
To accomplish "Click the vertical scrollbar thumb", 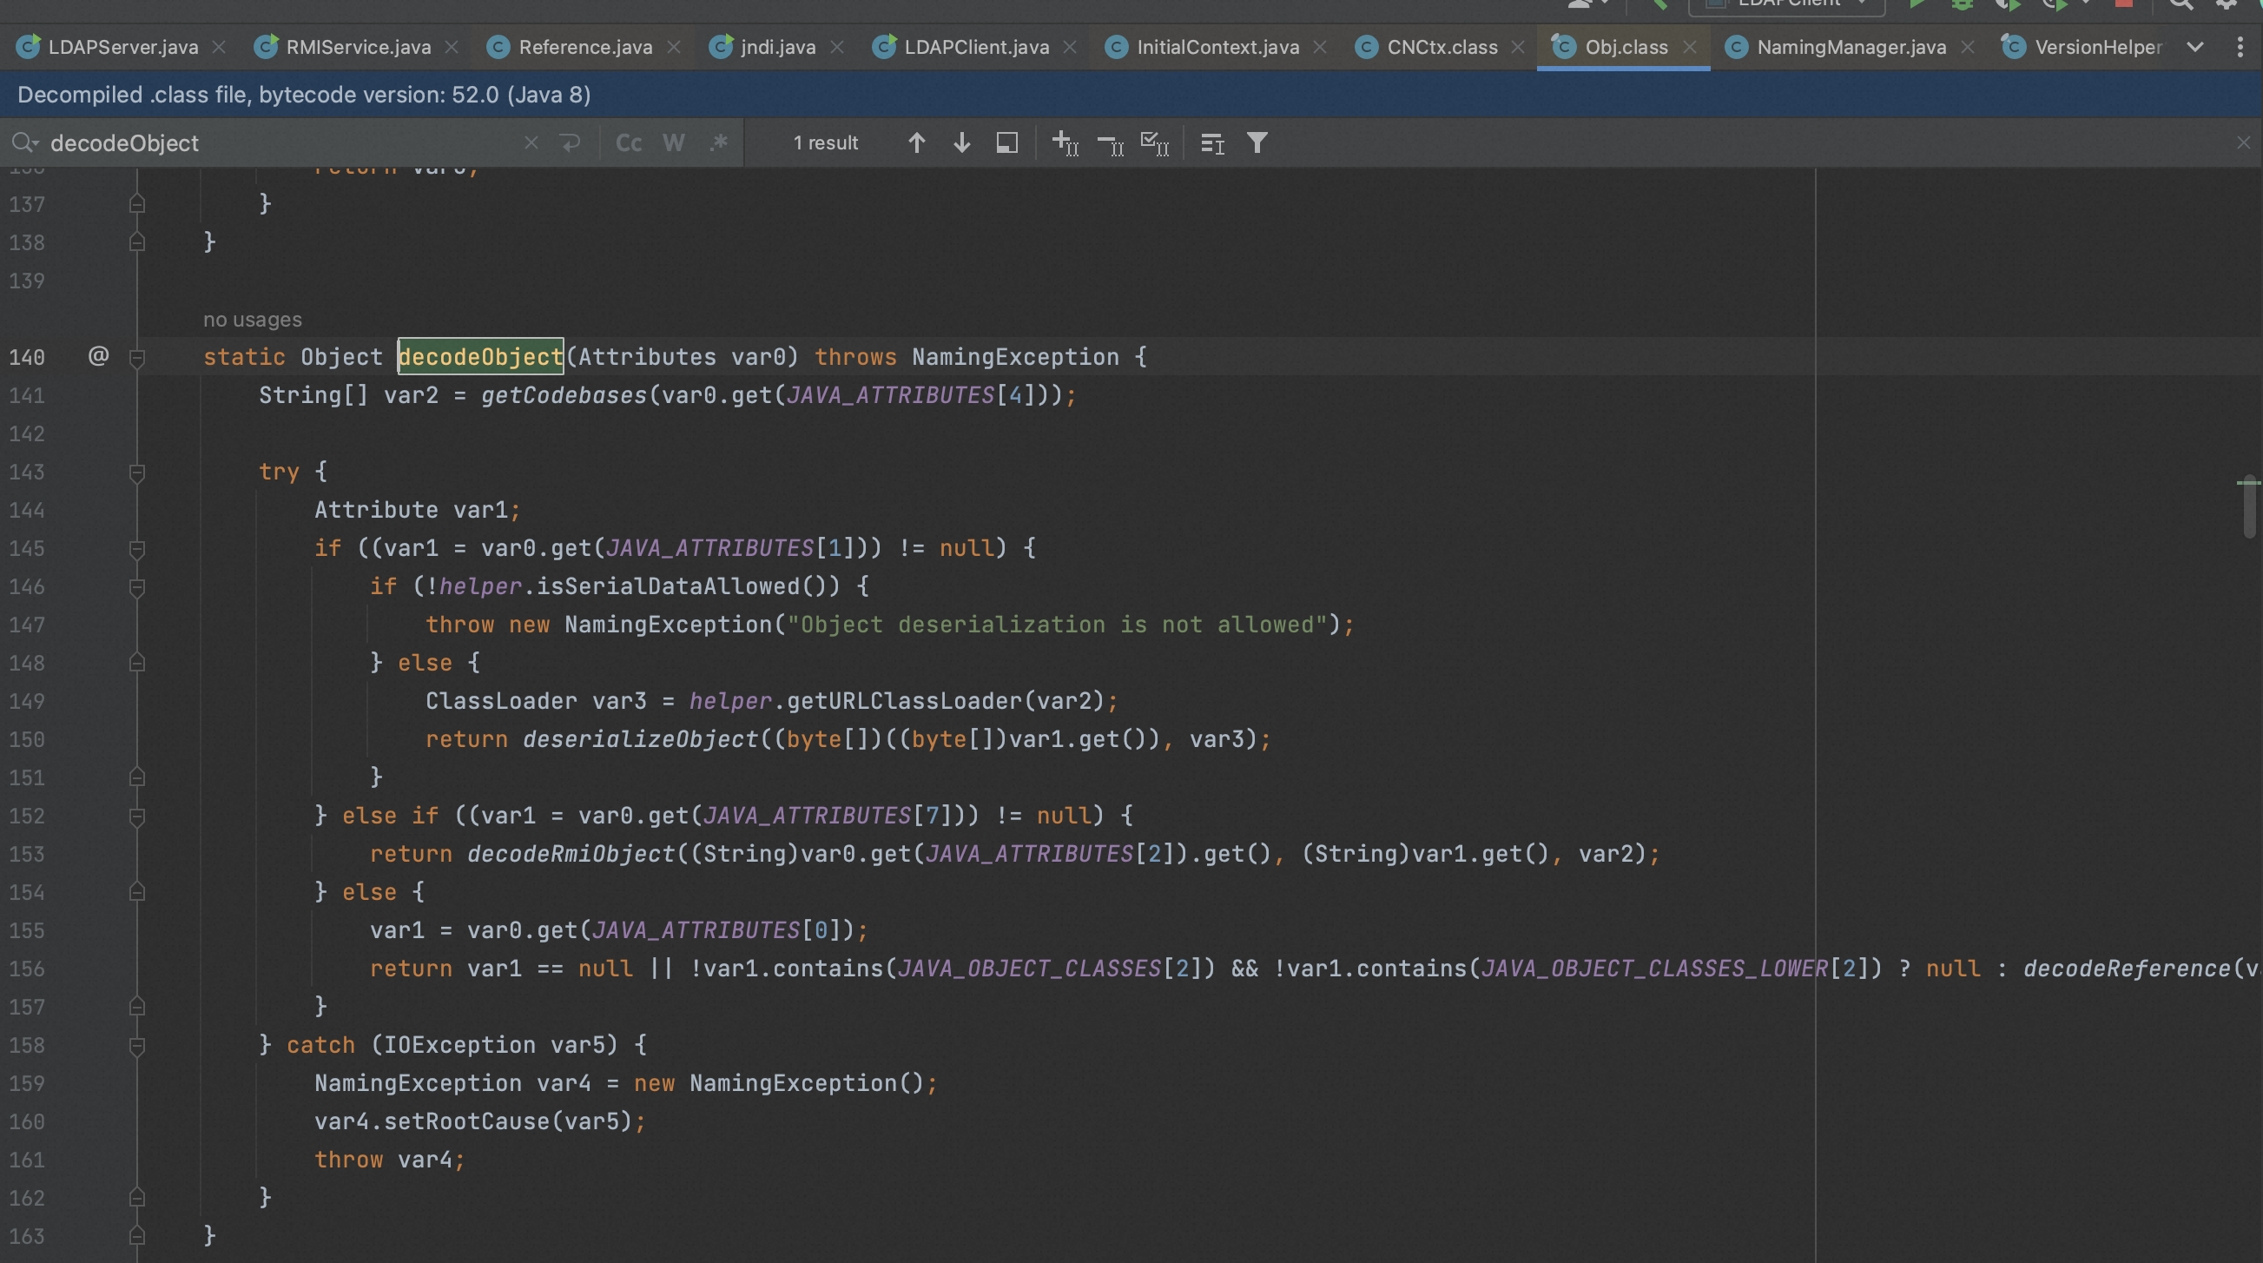I will pyautogui.click(x=2249, y=508).
